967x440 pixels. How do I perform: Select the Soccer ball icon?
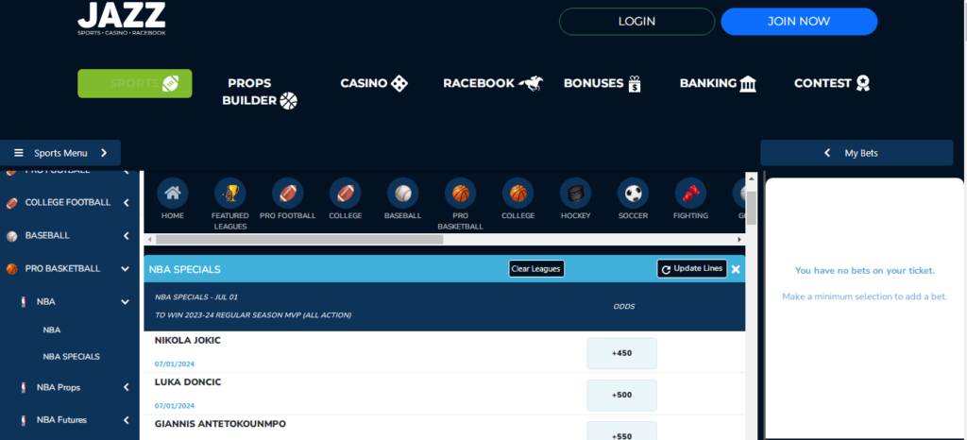tap(633, 194)
